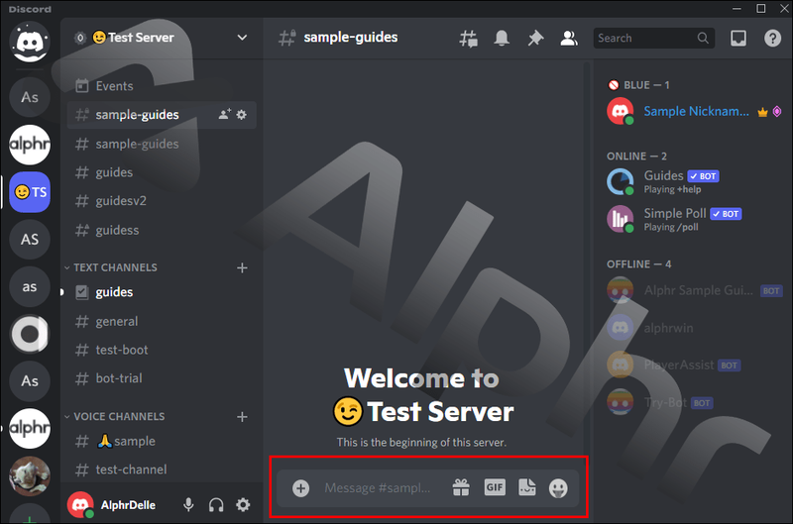Image resolution: width=793 pixels, height=524 pixels.
Task: Open Simple Poll bot profile
Action: [x=695, y=219]
